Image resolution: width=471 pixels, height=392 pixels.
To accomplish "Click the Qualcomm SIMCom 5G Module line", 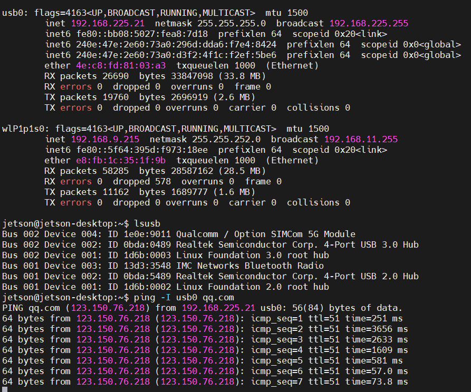I will (179, 234).
